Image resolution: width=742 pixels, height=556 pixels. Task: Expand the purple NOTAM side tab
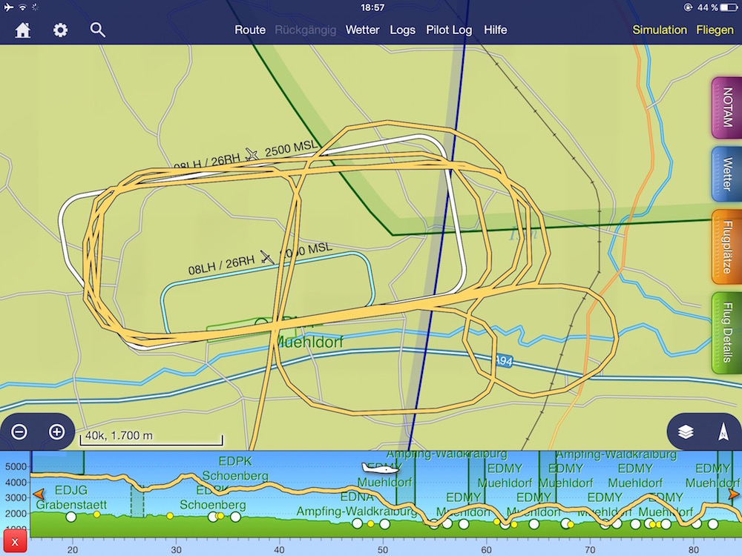click(726, 108)
